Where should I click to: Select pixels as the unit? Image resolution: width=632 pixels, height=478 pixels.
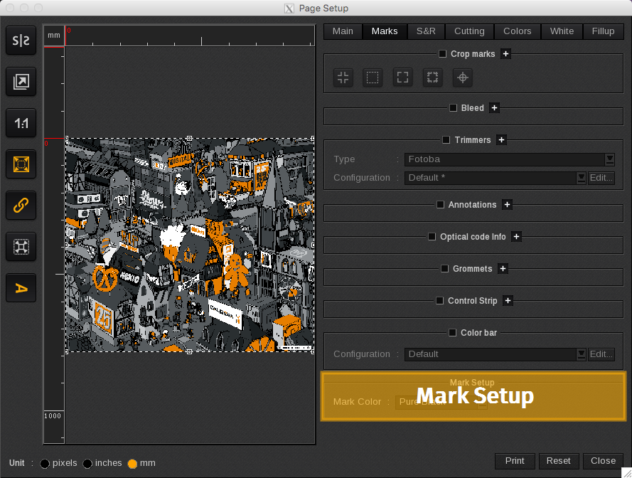(45, 464)
